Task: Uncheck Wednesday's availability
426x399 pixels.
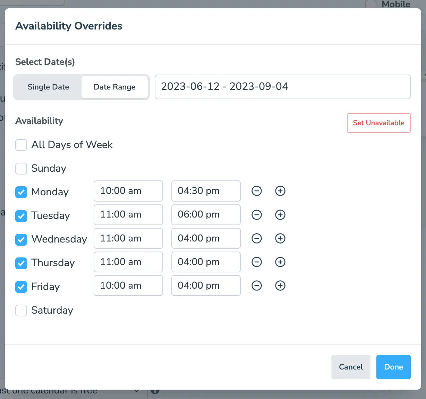Action: click(x=21, y=239)
